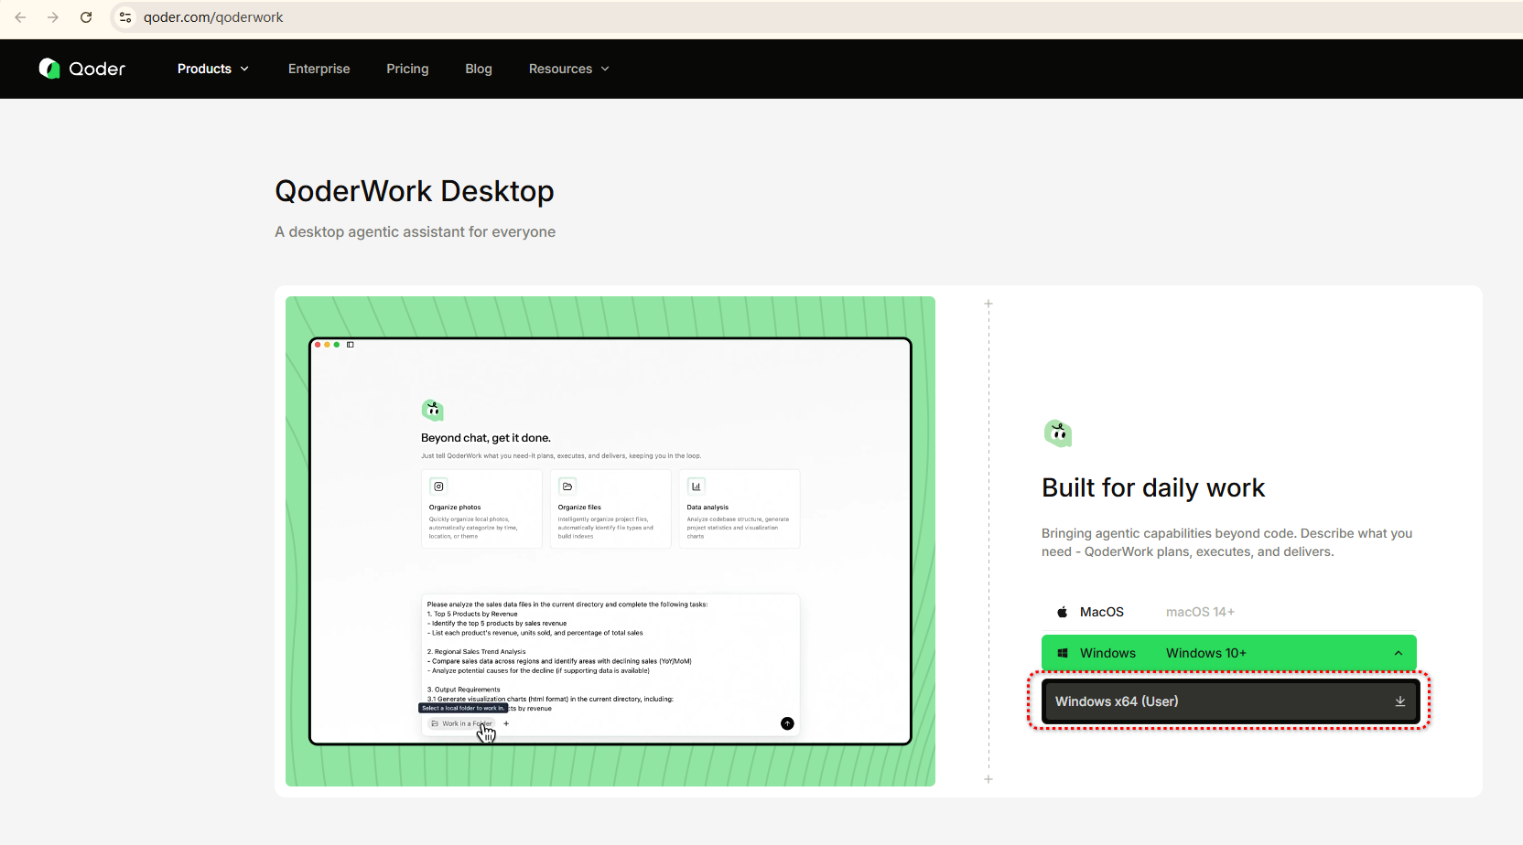Collapse the Windows 10+ download section chevron
Screen dimensions: 1523x845
[1398, 653]
